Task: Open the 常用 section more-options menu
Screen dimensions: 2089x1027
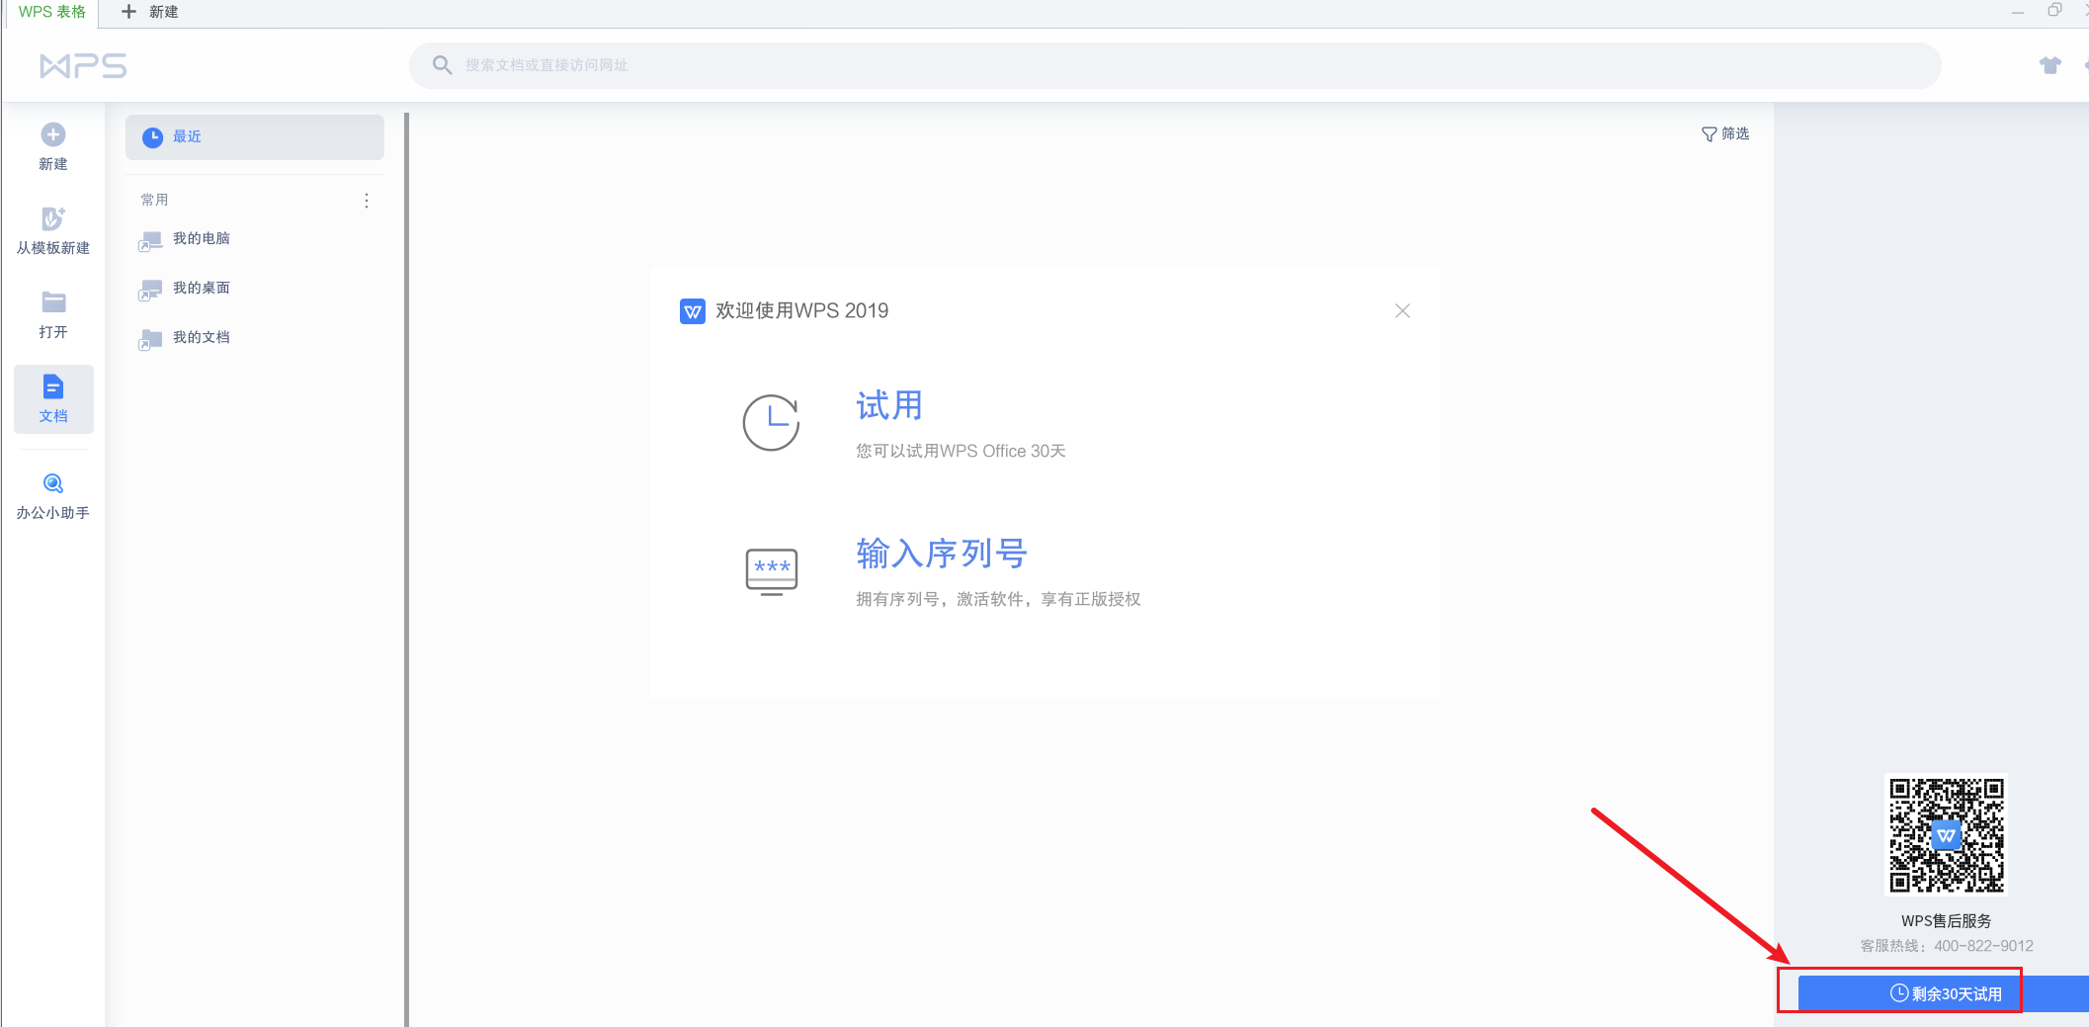Action: (x=367, y=201)
